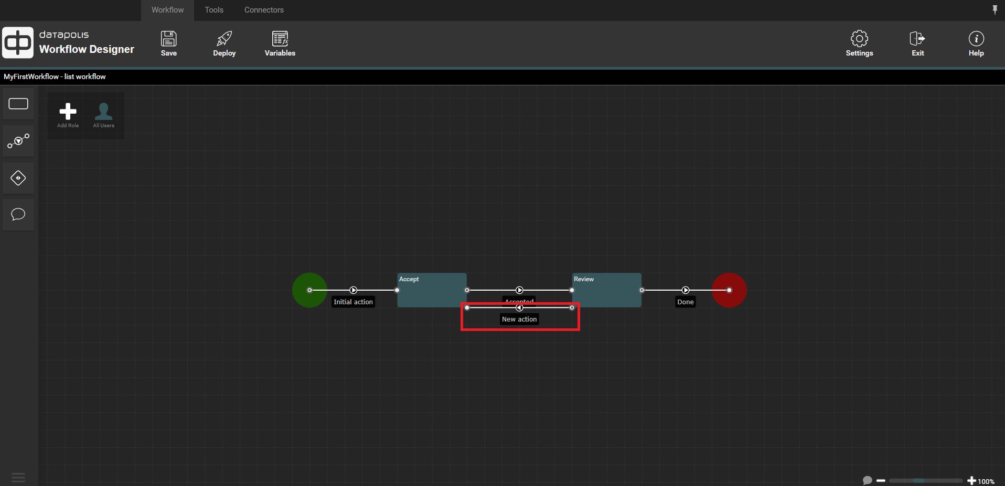Open the Settings gear
The image size is (1005, 486).
pos(859,43)
